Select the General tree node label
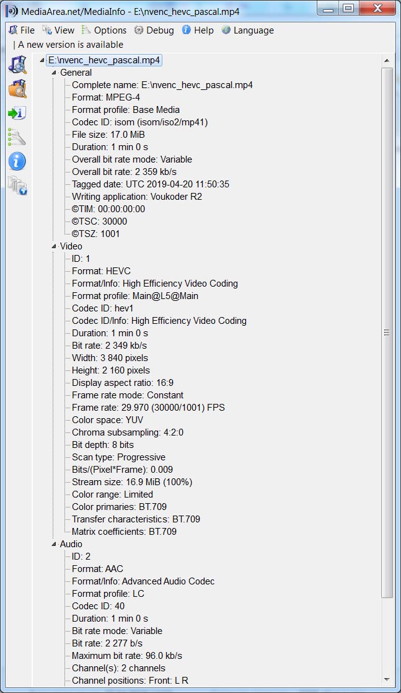Screen dimensions: 401x693 click(x=76, y=73)
